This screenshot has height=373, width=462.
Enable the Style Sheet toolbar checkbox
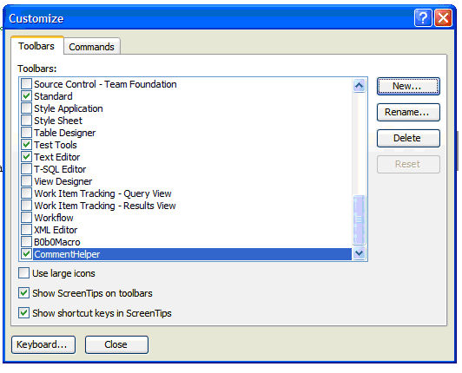(26, 121)
